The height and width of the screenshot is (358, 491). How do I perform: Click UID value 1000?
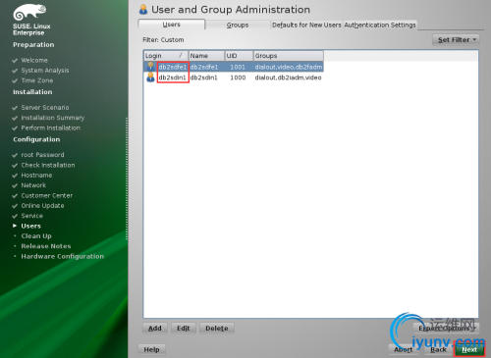pyautogui.click(x=238, y=77)
